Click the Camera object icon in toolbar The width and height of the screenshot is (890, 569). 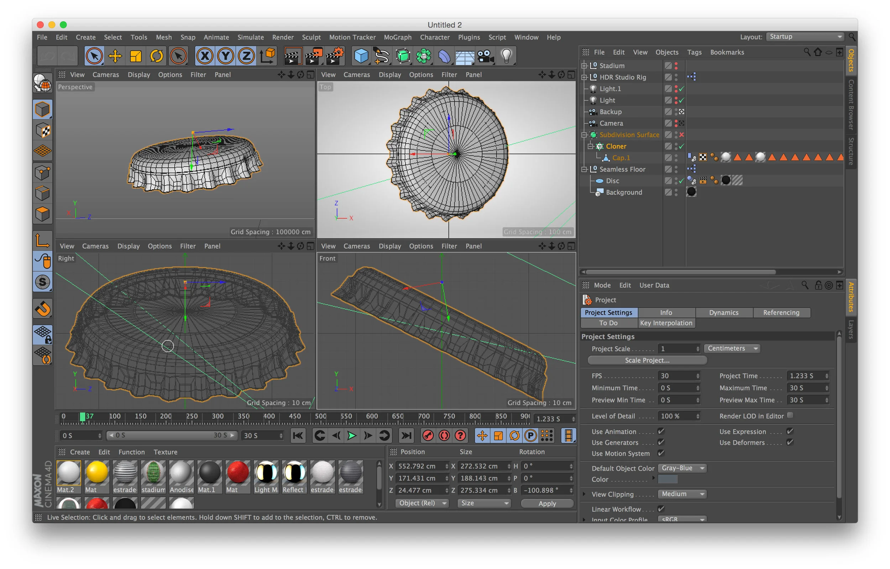click(485, 56)
